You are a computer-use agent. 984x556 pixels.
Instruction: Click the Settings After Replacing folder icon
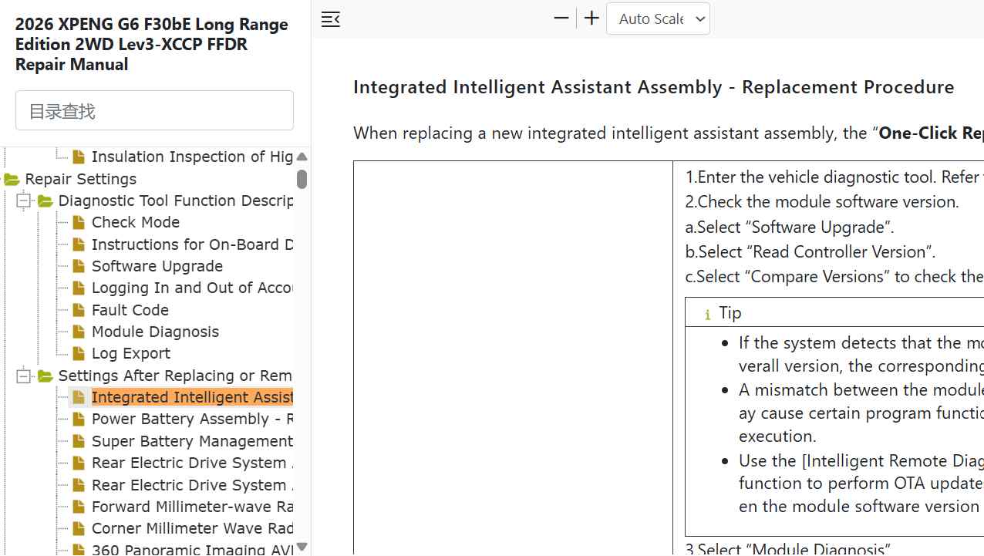point(45,376)
